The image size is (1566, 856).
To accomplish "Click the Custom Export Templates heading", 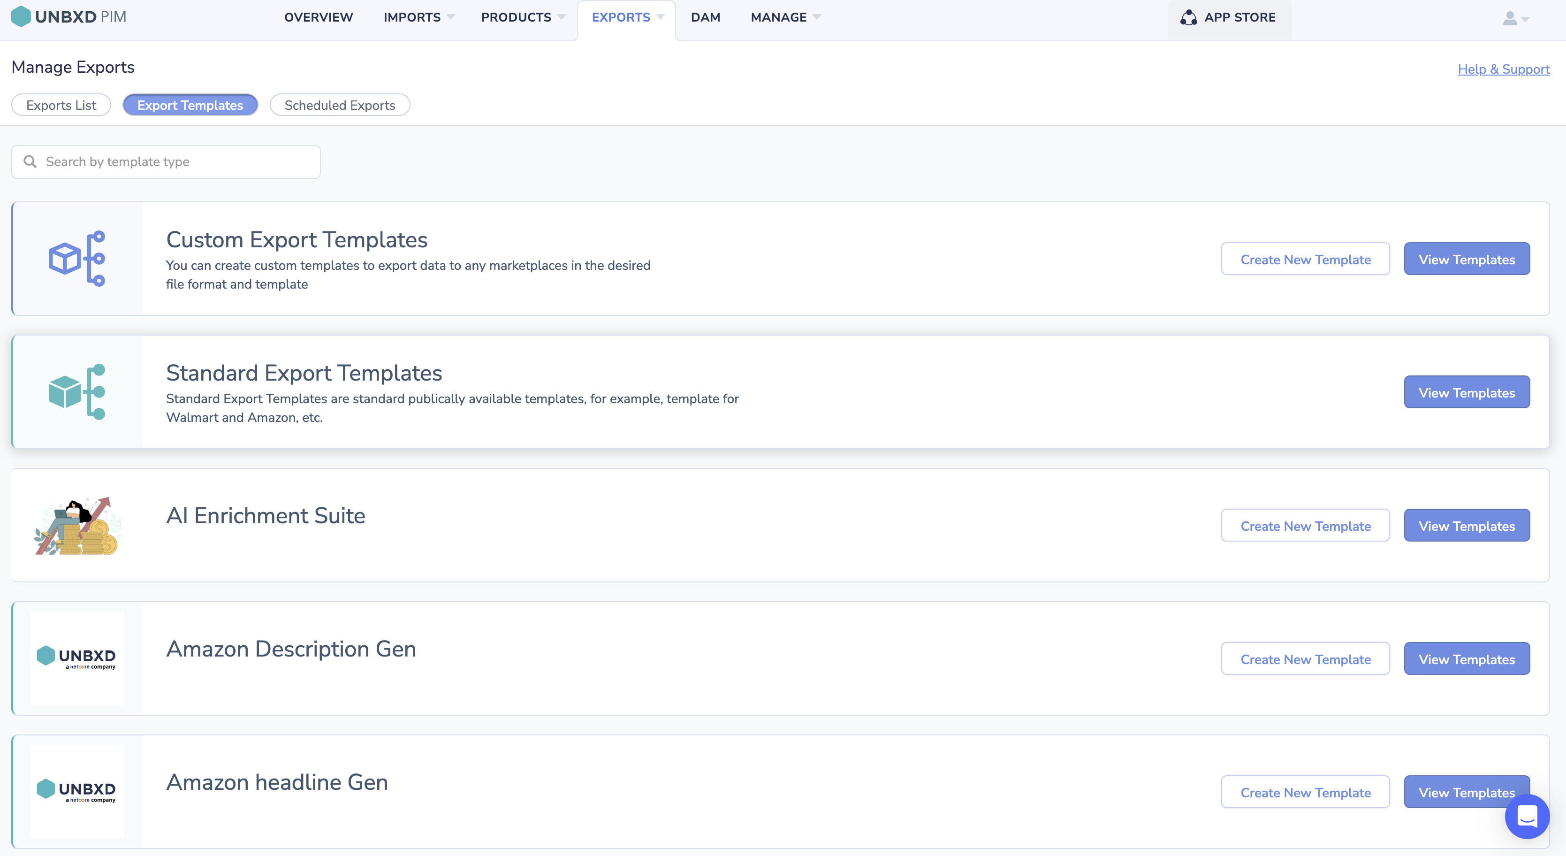I will pos(296,239).
